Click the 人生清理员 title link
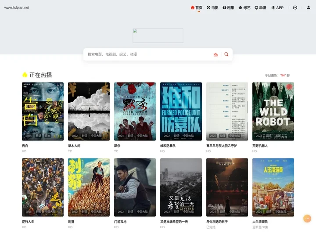The width and height of the screenshot is (316, 237). 260,222
